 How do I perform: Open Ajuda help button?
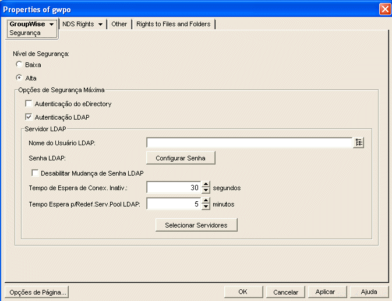pos(369,292)
